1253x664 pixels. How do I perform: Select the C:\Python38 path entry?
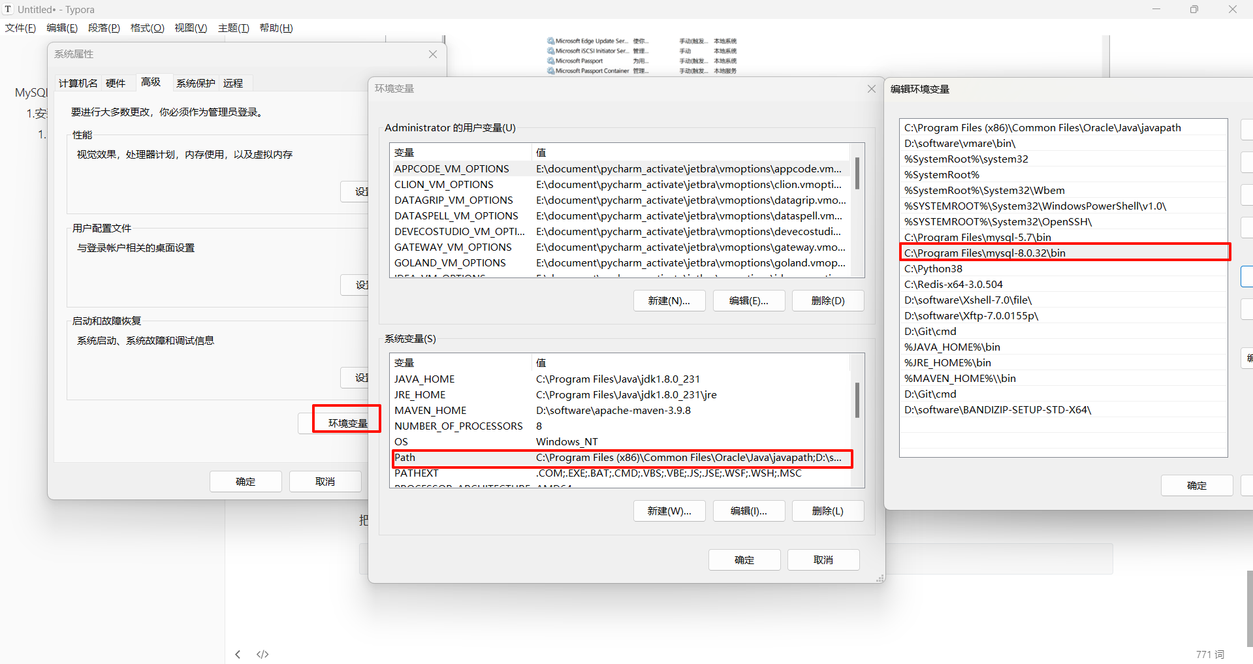coord(1064,269)
